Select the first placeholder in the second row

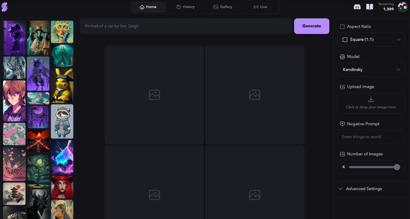[154, 182]
